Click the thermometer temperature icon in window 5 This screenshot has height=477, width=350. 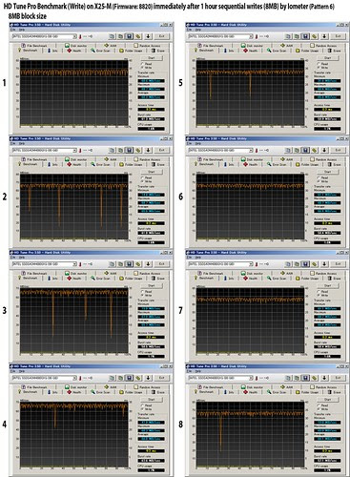(x=257, y=36)
